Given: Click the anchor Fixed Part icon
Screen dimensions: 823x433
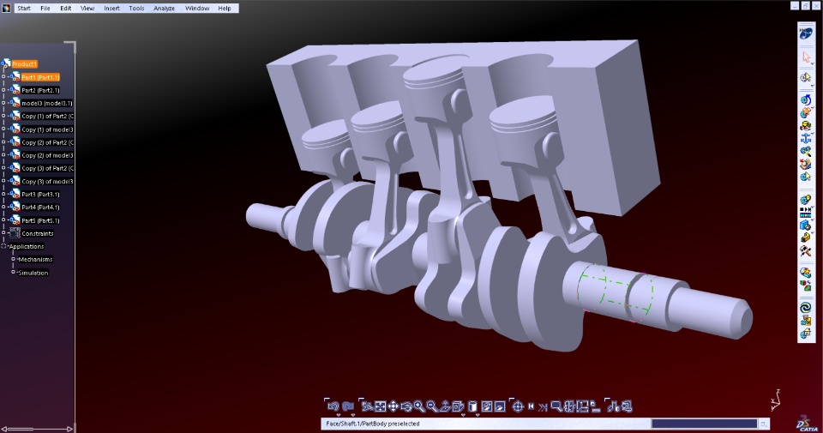Looking at the screenshot, I should click(806, 139).
